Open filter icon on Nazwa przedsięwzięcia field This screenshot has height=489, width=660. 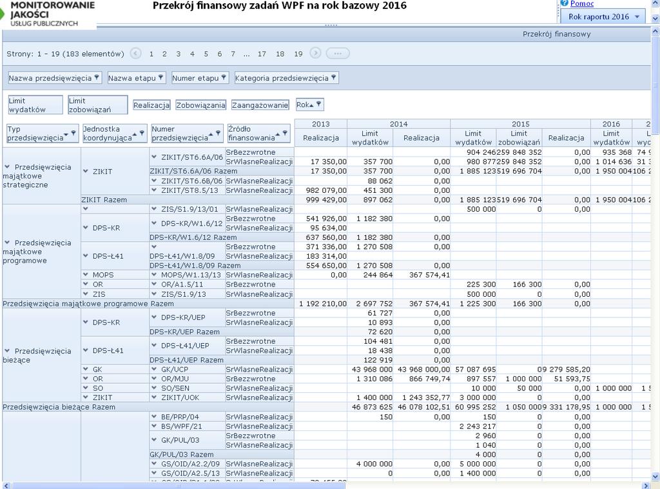97,77
